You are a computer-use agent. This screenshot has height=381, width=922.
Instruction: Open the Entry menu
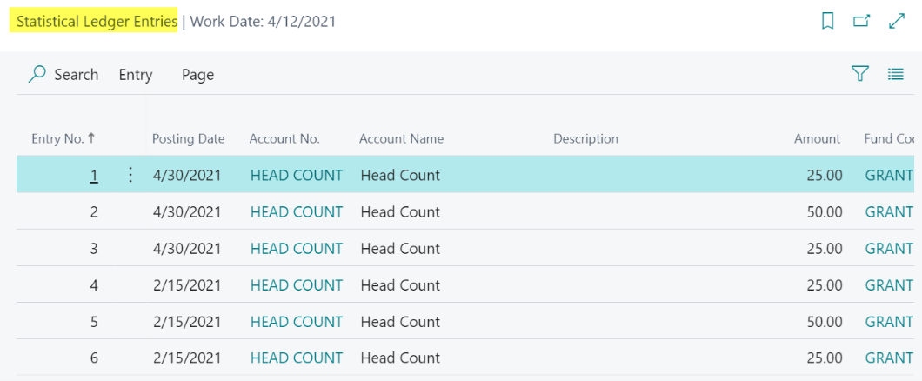pos(136,75)
